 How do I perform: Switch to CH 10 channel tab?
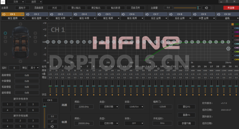227,14
